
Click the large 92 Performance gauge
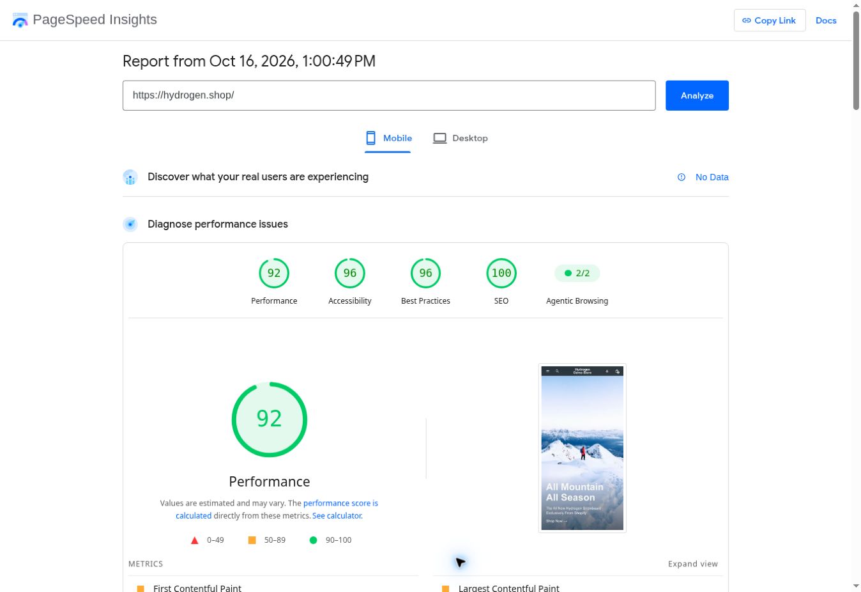click(x=270, y=419)
